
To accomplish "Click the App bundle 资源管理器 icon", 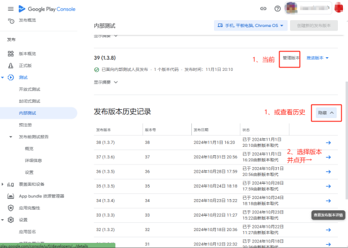I will point(11,196).
